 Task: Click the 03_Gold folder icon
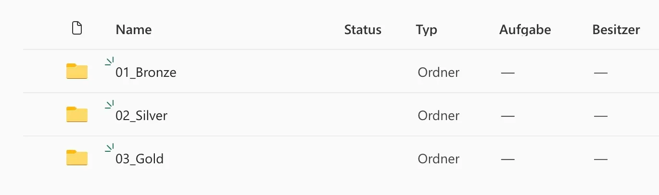(77, 158)
